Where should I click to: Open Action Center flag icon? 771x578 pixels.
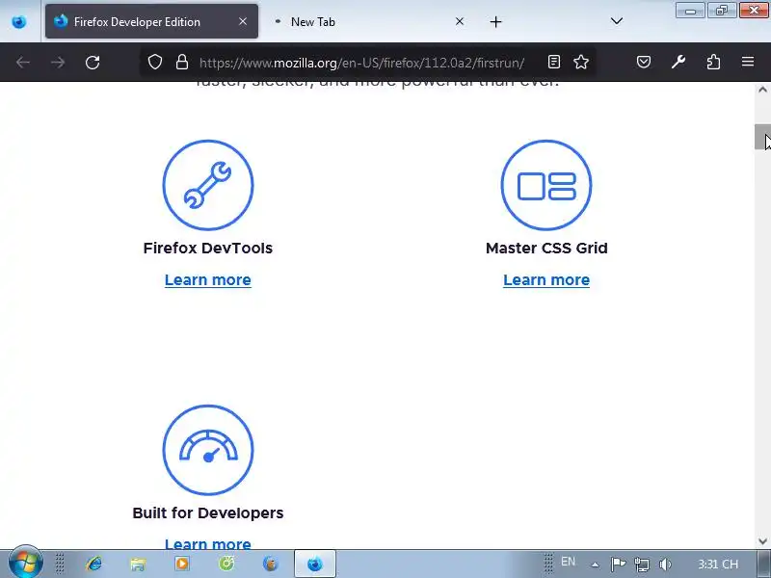[618, 565]
